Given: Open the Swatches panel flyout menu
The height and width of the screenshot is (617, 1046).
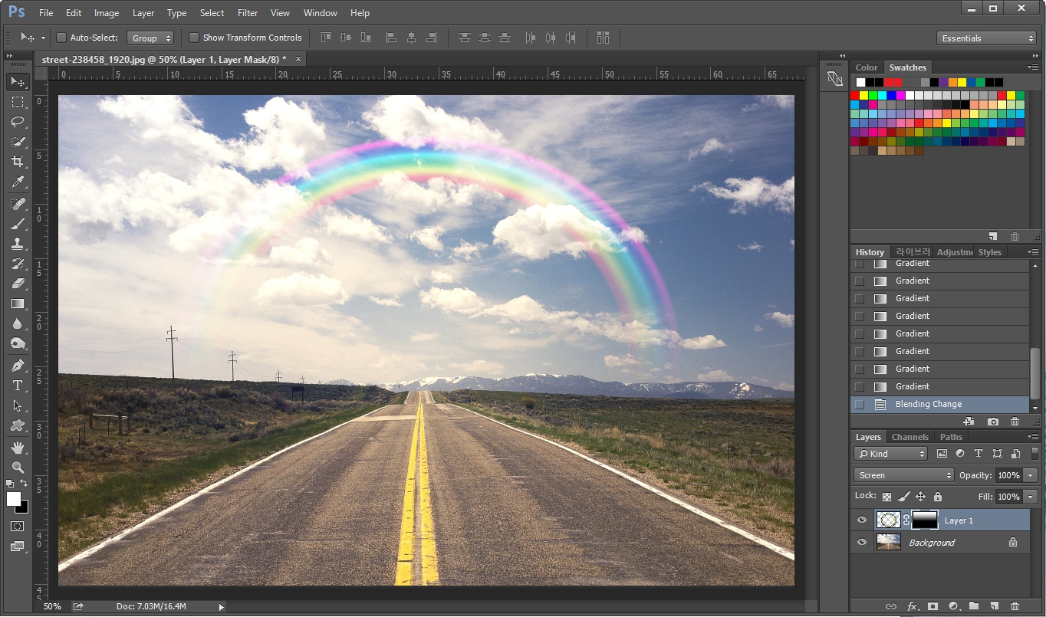Looking at the screenshot, I should point(1033,67).
